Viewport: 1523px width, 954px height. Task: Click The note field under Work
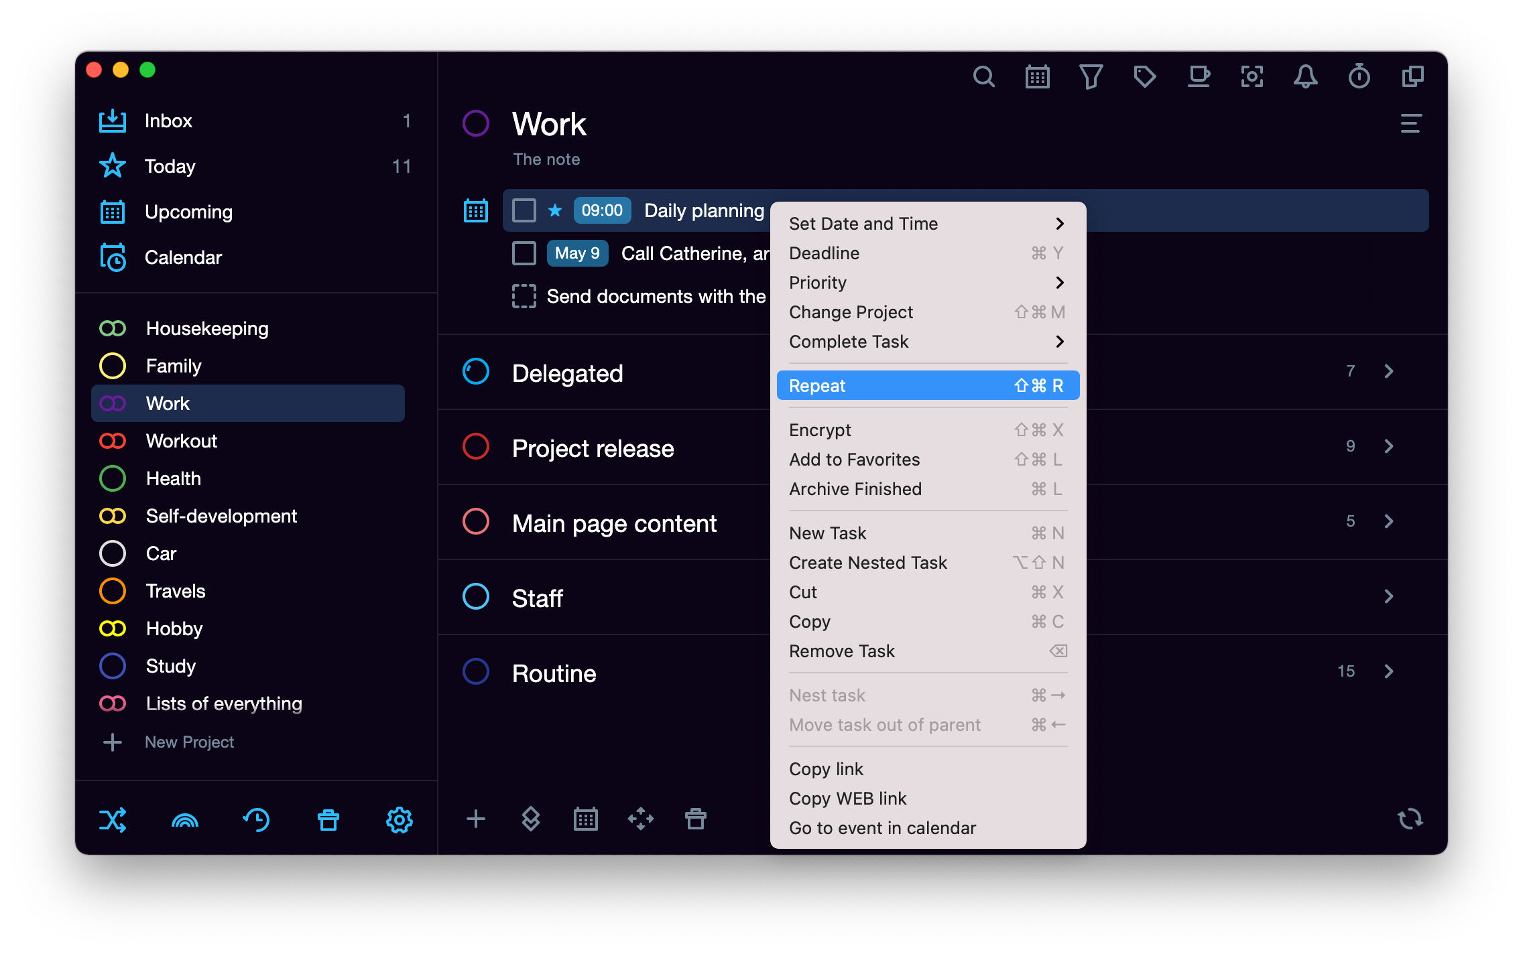point(546,159)
